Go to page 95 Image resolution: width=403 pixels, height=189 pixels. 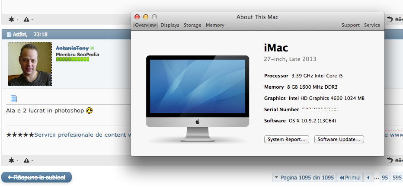[385, 177]
